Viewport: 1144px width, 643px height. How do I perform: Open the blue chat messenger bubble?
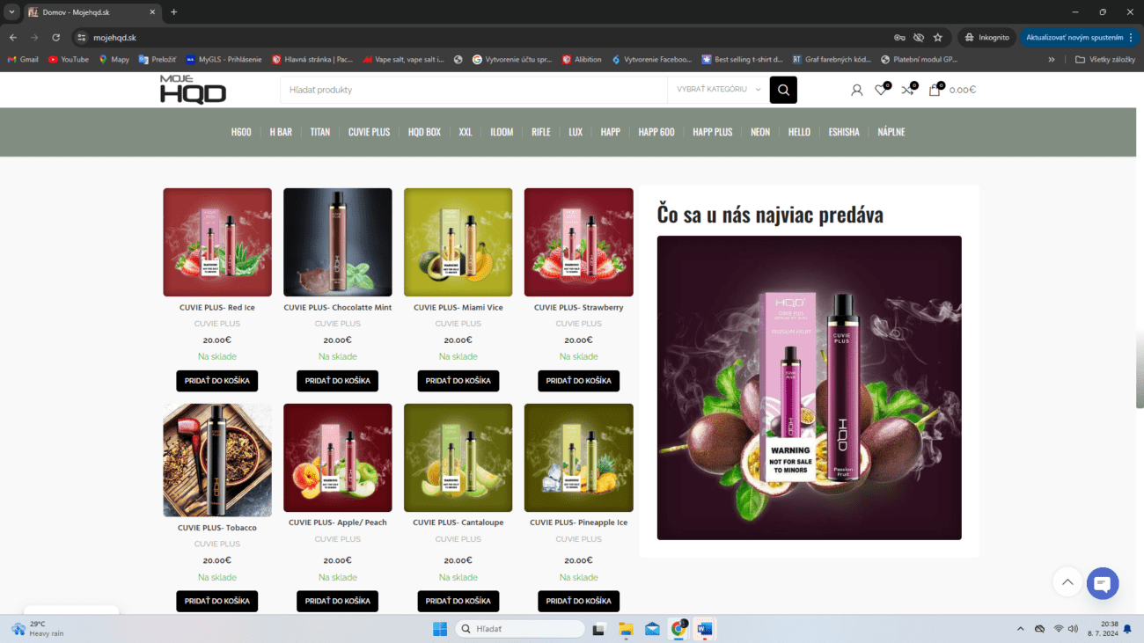click(x=1103, y=584)
